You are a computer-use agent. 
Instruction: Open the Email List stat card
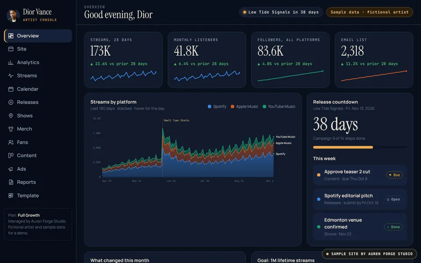pyautogui.click(x=374, y=60)
